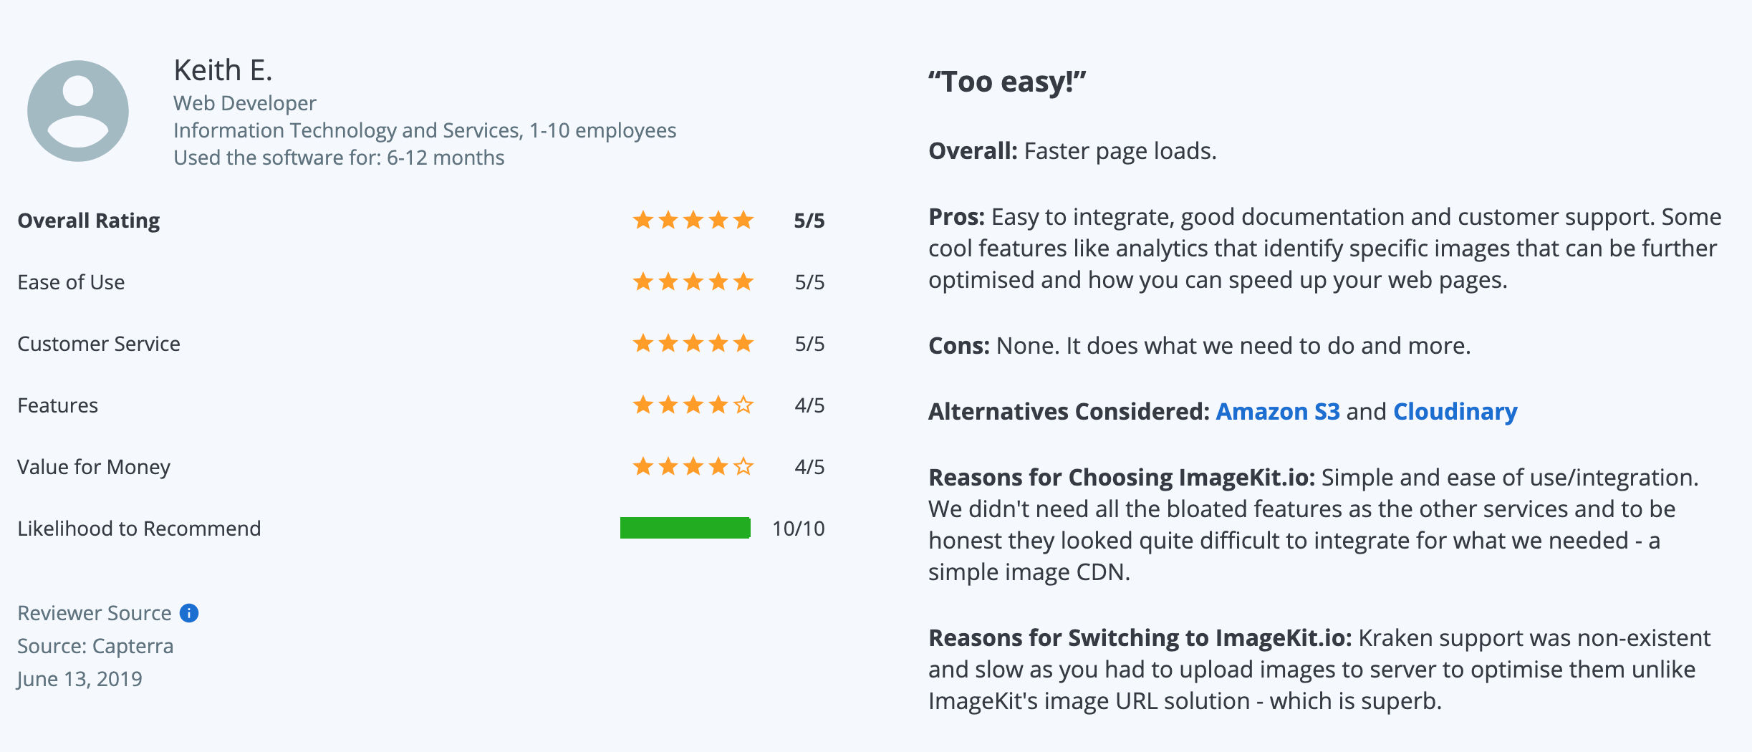Screen dimensions: 1752x752
Task: Click Keith E.'s profile avatar icon
Action: 78,111
